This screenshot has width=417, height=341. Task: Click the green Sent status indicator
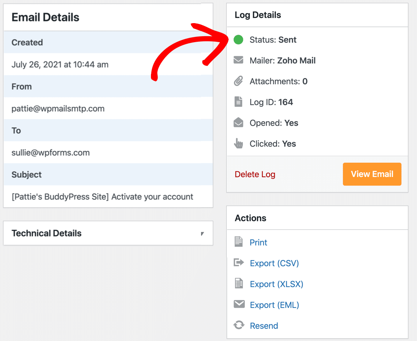click(x=239, y=40)
